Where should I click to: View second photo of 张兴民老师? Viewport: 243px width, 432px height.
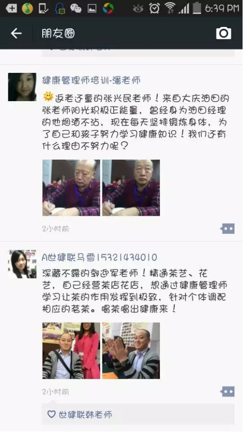131,187
